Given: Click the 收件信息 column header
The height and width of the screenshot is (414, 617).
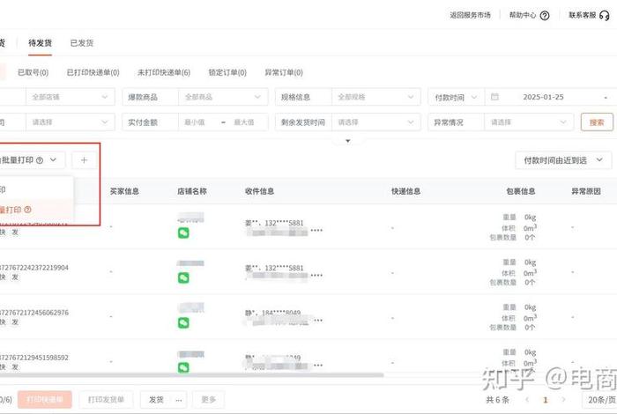Looking at the screenshot, I should (259, 191).
